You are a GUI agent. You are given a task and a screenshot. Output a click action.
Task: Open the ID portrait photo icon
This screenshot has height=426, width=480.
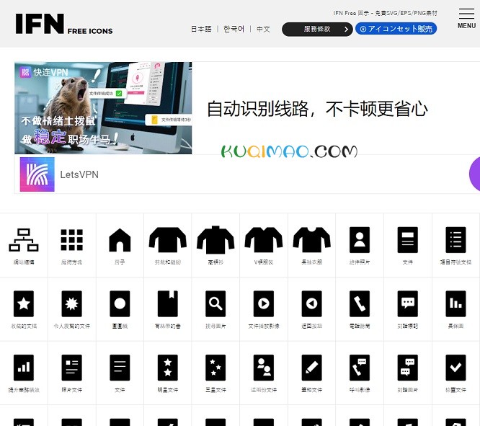pos(360,240)
